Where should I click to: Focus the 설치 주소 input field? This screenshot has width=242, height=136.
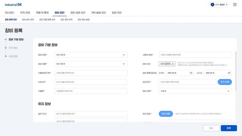point(91,114)
